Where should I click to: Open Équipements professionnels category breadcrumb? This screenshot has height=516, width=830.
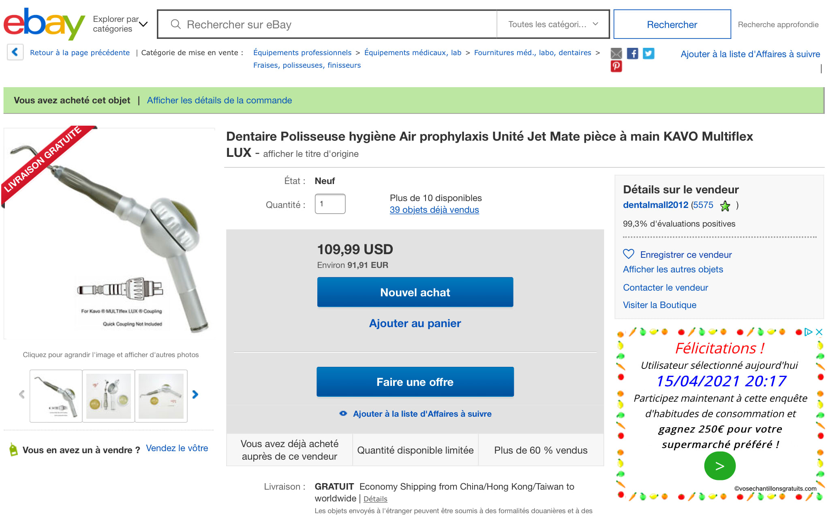(302, 53)
